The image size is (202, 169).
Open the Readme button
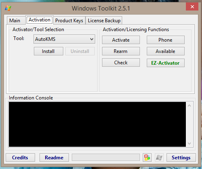coord(54,157)
